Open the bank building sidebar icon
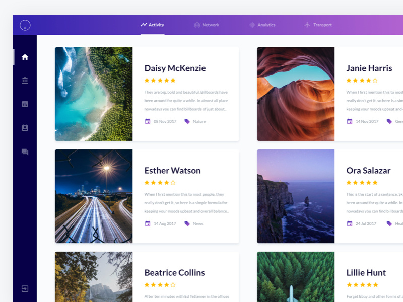This screenshot has height=302, width=403. [x=25, y=81]
